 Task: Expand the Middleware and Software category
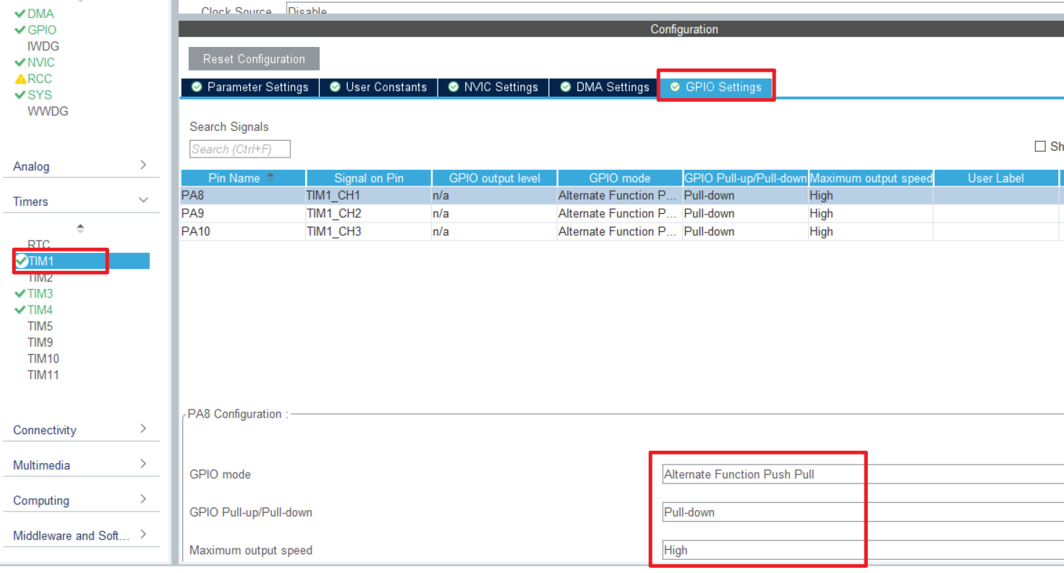(x=81, y=535)
